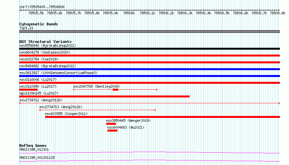Open the RefSeq Genes track title

(33, 146)
